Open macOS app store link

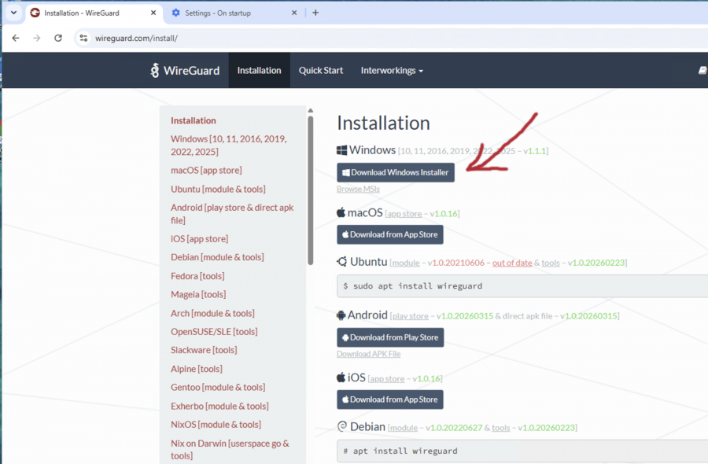pyautogui.click(x=404, y=214)
